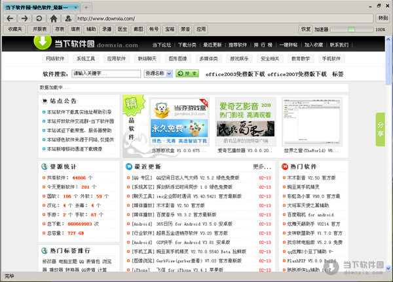Viewport: 393px width, 282px height.
Task: Select the 游戏娱乐 category tab
Action: coord(239,59)
